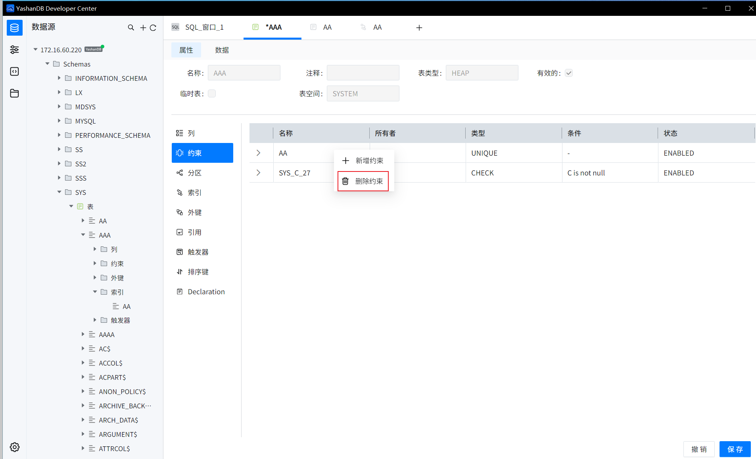This screenshot has height=459, width=756.
Task: Choose 新增约束 in the context menu
Action: [363, 160]
